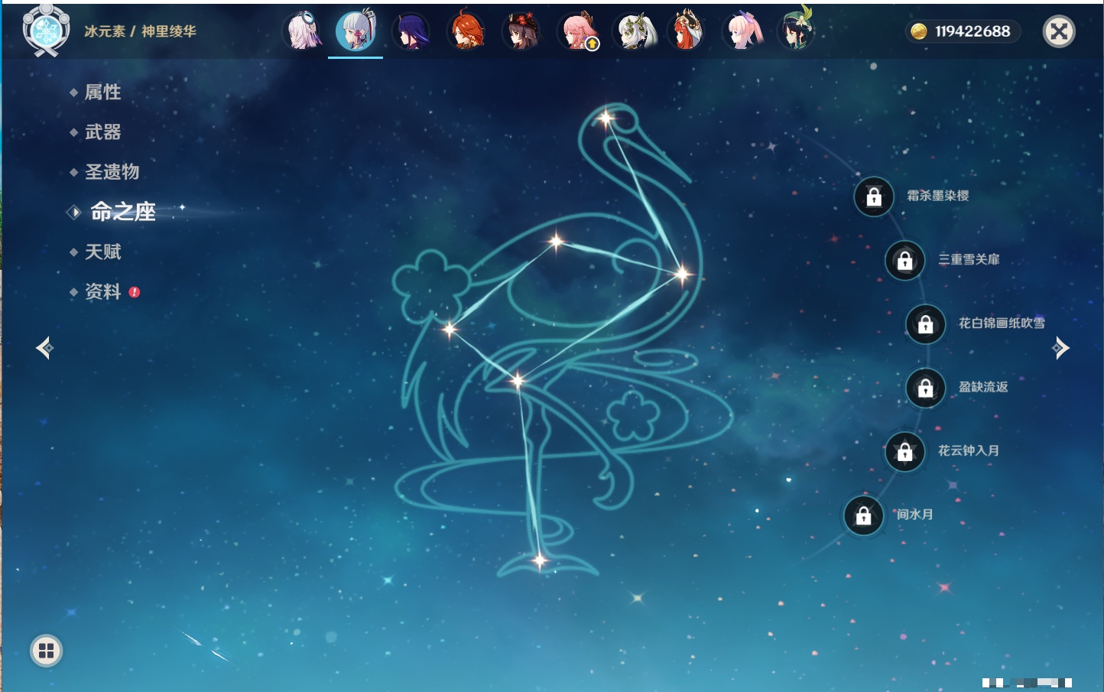Open the 间水月 constellation label

point(915,514)
